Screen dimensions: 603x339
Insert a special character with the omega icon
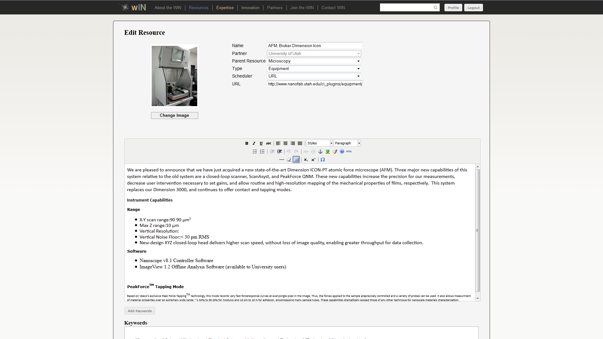pos(323,160)
